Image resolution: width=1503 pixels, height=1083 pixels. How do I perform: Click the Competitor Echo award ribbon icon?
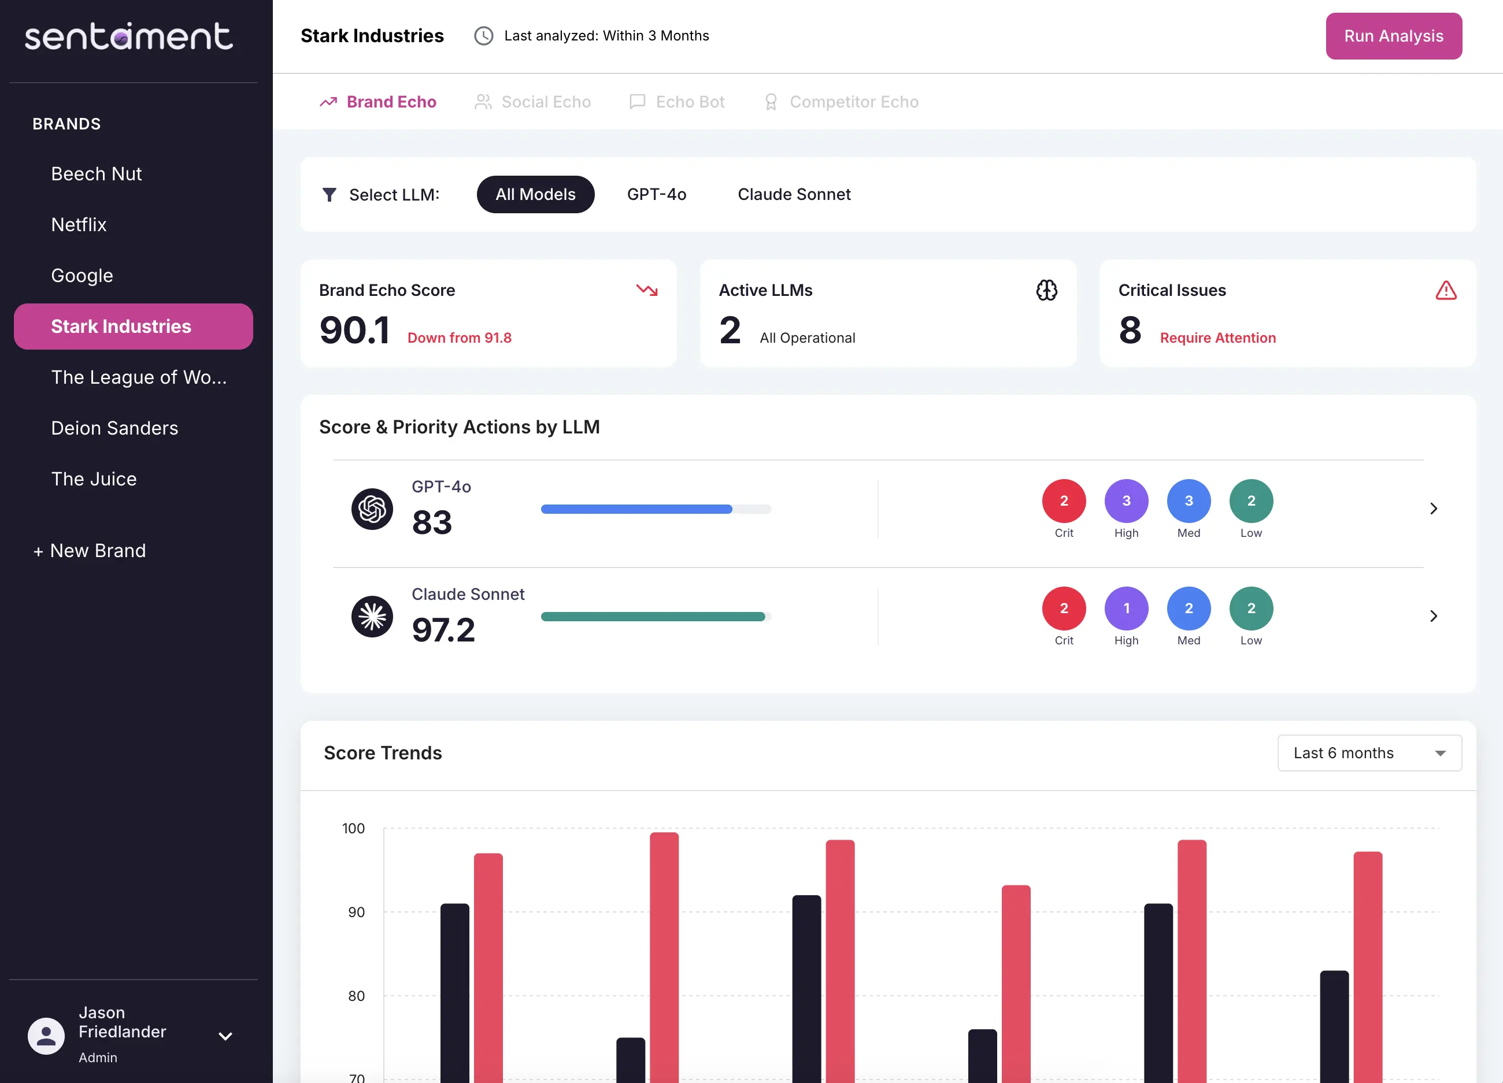click(771, 102)
